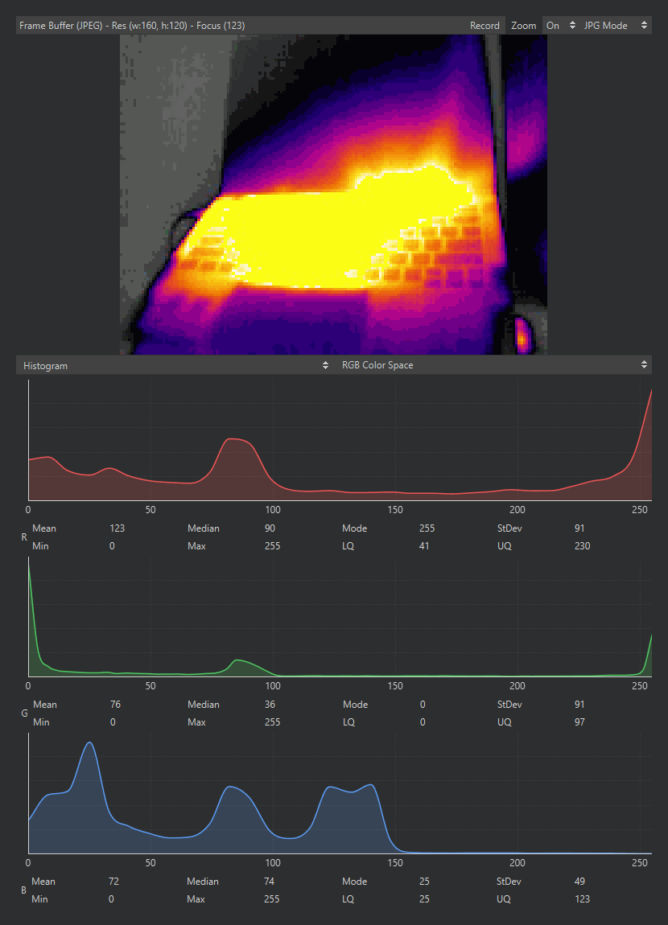Viewport: 668px width, 925px height.
Task: Click the thermal frame buffer image
Action: tap(333, 194)
